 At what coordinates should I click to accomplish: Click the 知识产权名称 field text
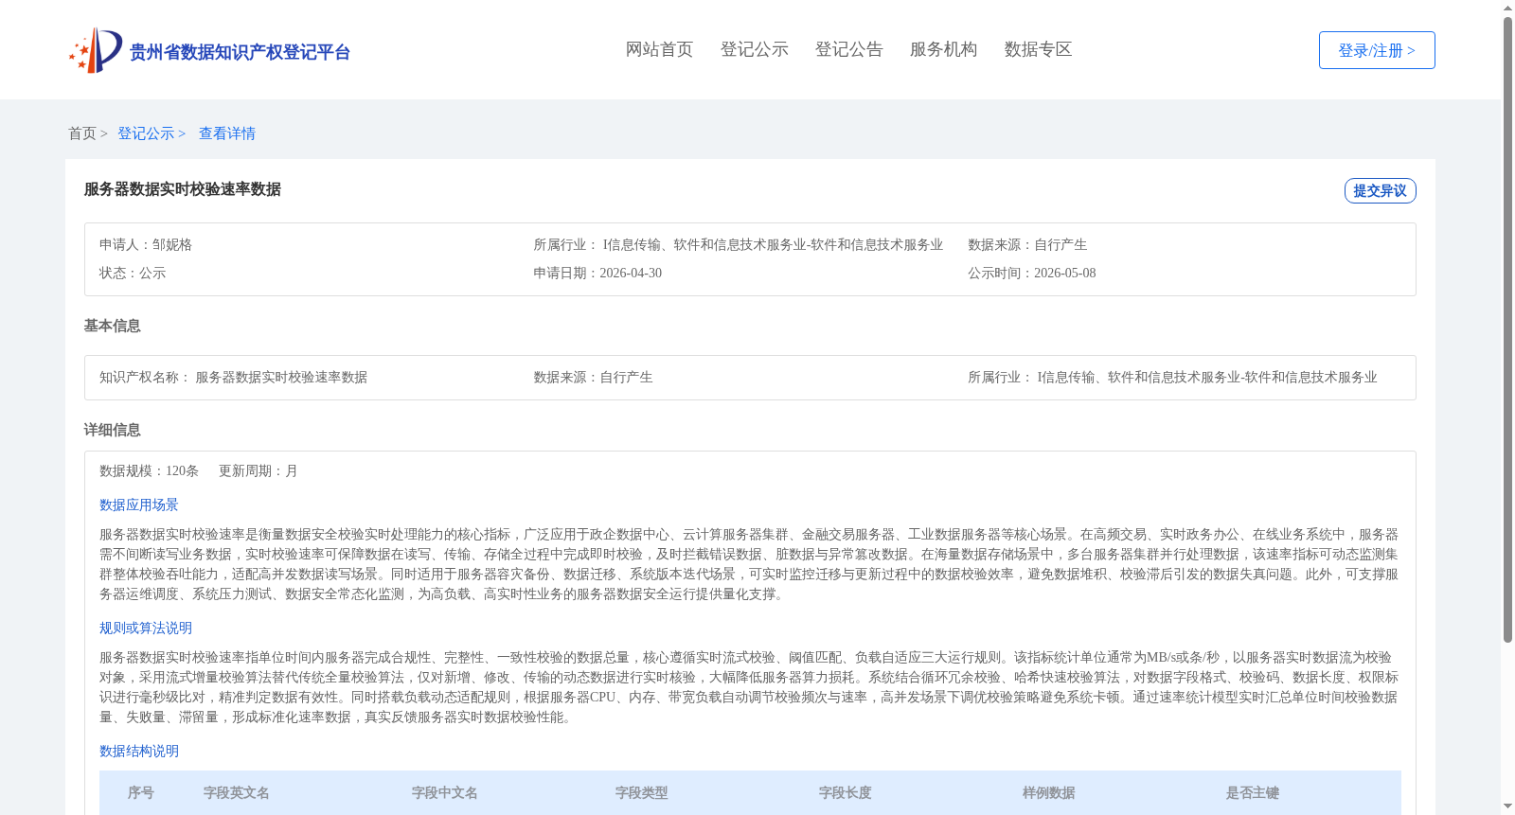233,377
